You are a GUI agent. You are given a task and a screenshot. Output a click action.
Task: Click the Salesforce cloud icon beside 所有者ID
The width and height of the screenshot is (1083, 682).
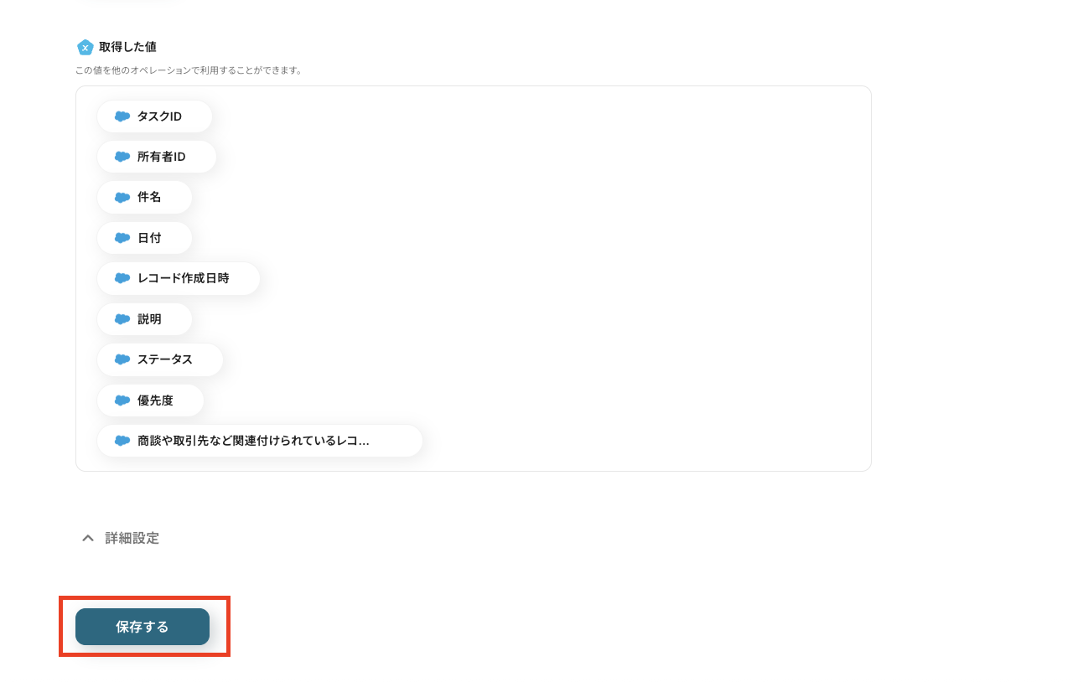point(122,157)
